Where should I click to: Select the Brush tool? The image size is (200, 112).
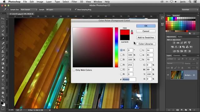tap(3, 47)
